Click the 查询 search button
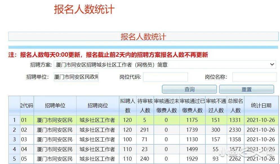This screenshot has width=280, height=164. tap(189, 89)
